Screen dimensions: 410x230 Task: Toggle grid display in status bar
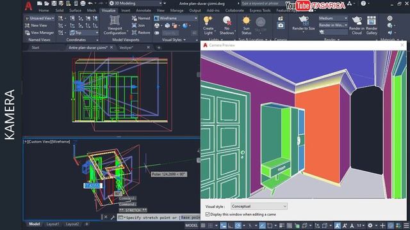point(203,226)
